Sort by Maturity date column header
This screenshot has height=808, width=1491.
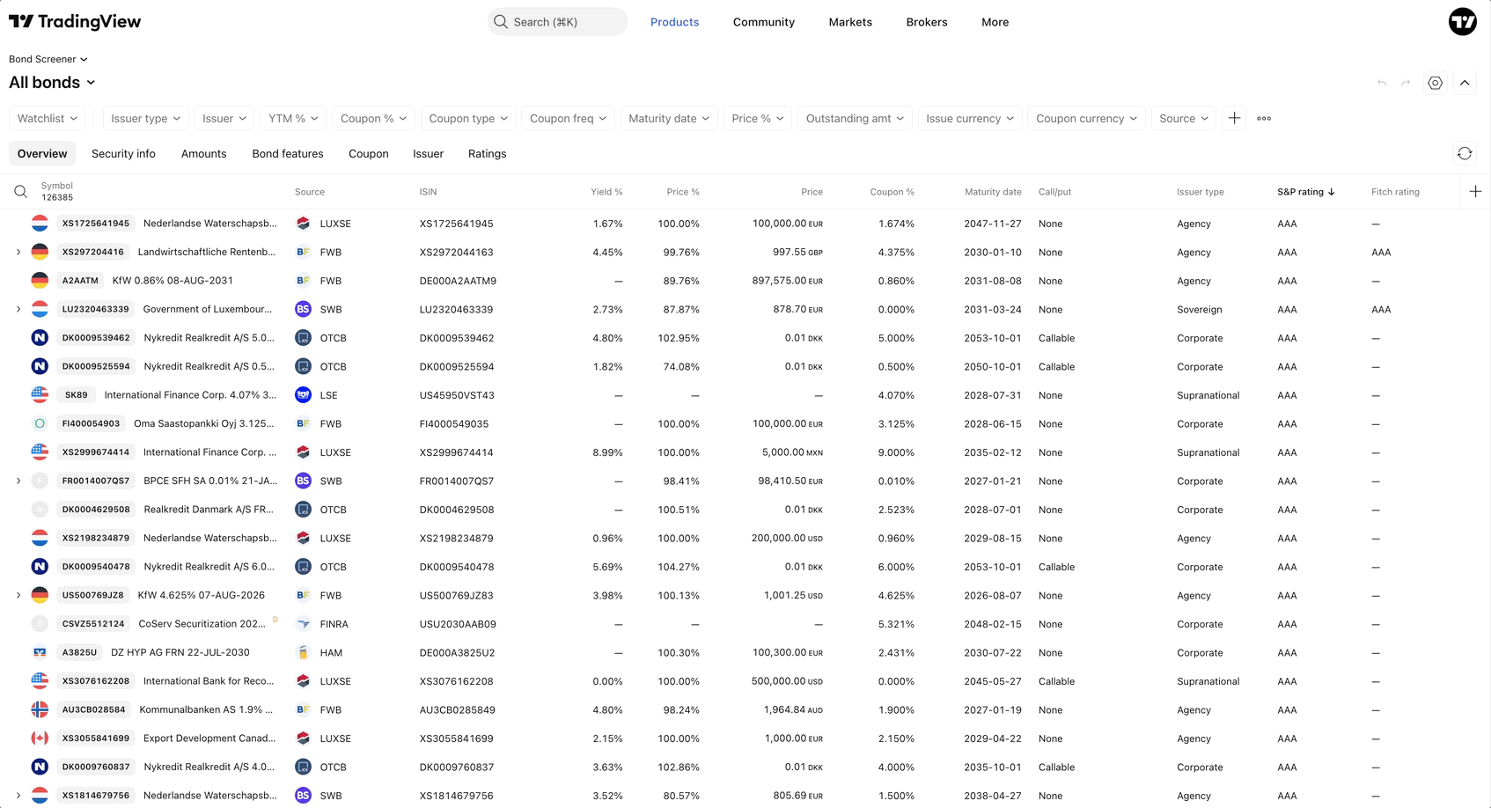(993, 192)
